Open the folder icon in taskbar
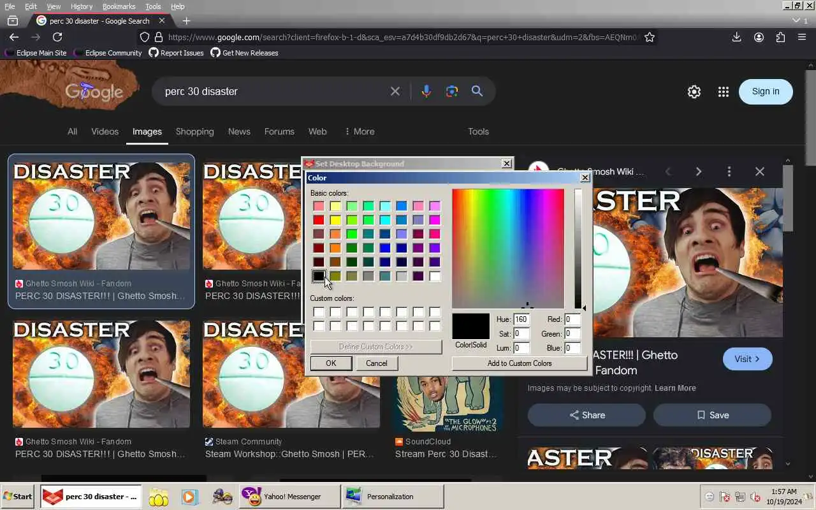This screenshot has width=816, height=510. (158, 497)
